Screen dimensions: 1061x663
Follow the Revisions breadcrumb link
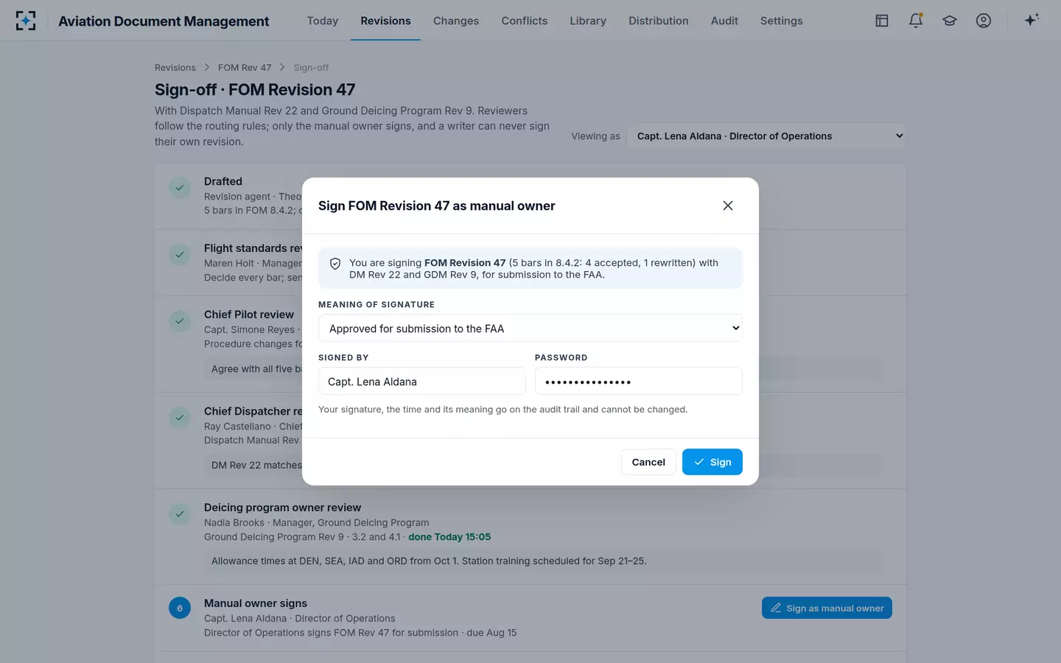pyautogui.click(x=175, y=68)
